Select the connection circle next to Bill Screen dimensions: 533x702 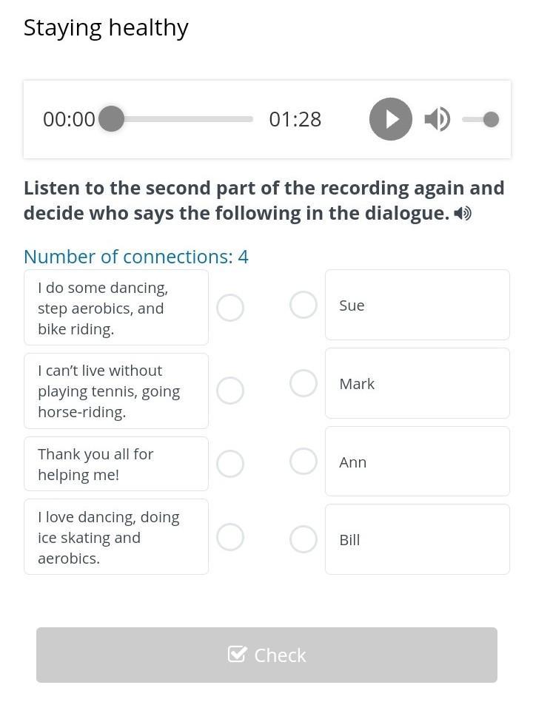click(x=304, y=539)
